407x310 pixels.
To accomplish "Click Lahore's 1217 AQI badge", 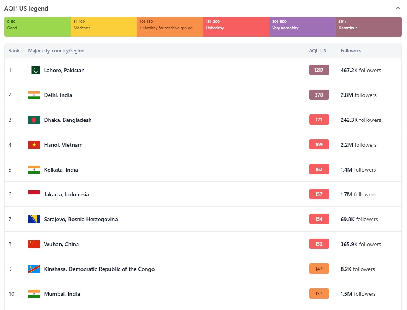I will point(319,70).
